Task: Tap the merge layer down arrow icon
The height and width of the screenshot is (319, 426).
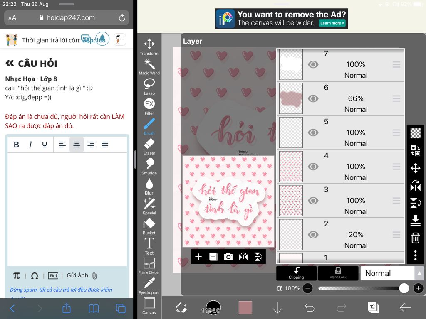Action: [x=416, y=220]
